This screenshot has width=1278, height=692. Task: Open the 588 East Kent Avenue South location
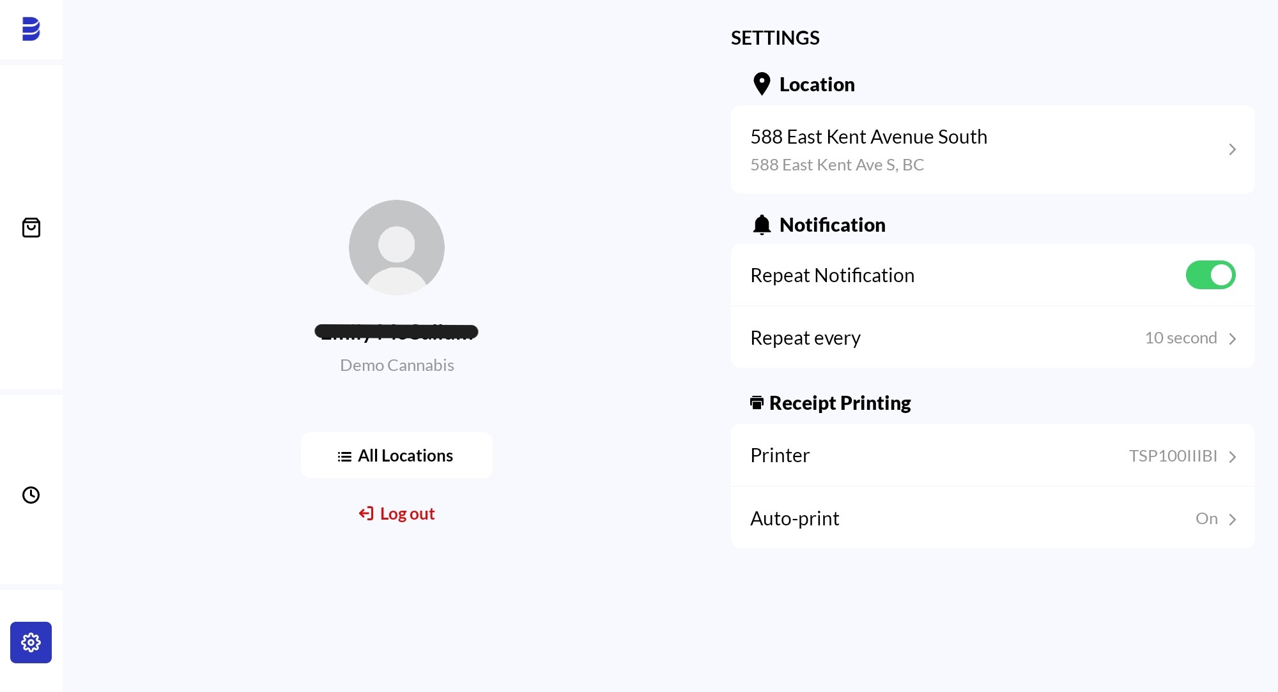(993, 149)
